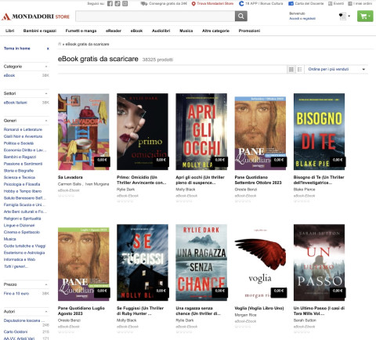Image resolution: width=376 pixels, height=340 pixels.
Task: Click 'Pane Quotidiano Settembre Ottobre 2023' title
Action: pos(258,180)
